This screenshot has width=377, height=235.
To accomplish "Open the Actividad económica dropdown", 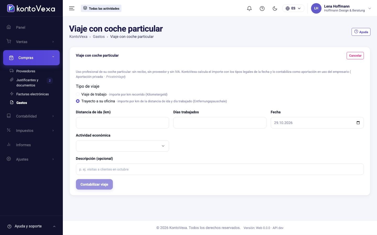I will pyautogui.click(x=122, y=146).
